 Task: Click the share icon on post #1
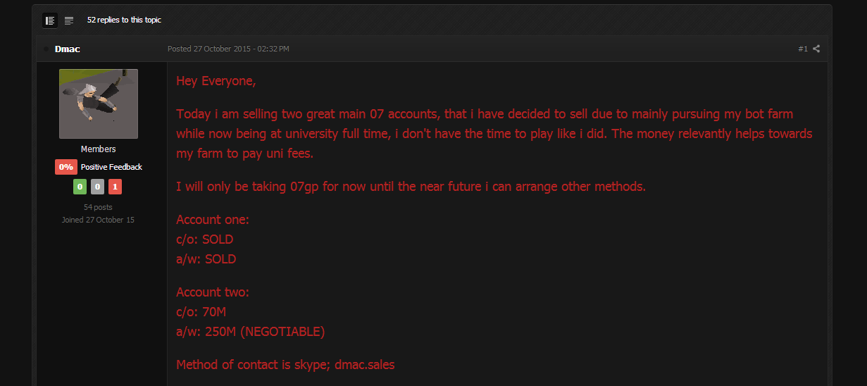point(816,49)
